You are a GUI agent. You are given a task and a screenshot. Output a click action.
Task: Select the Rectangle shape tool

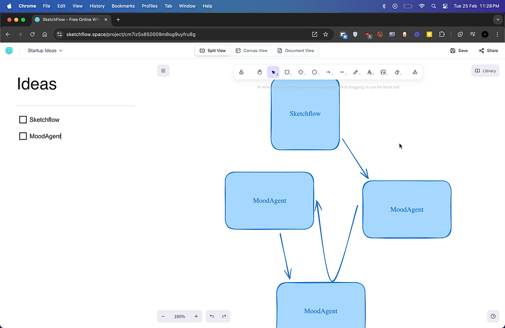[x=287, y=72]
